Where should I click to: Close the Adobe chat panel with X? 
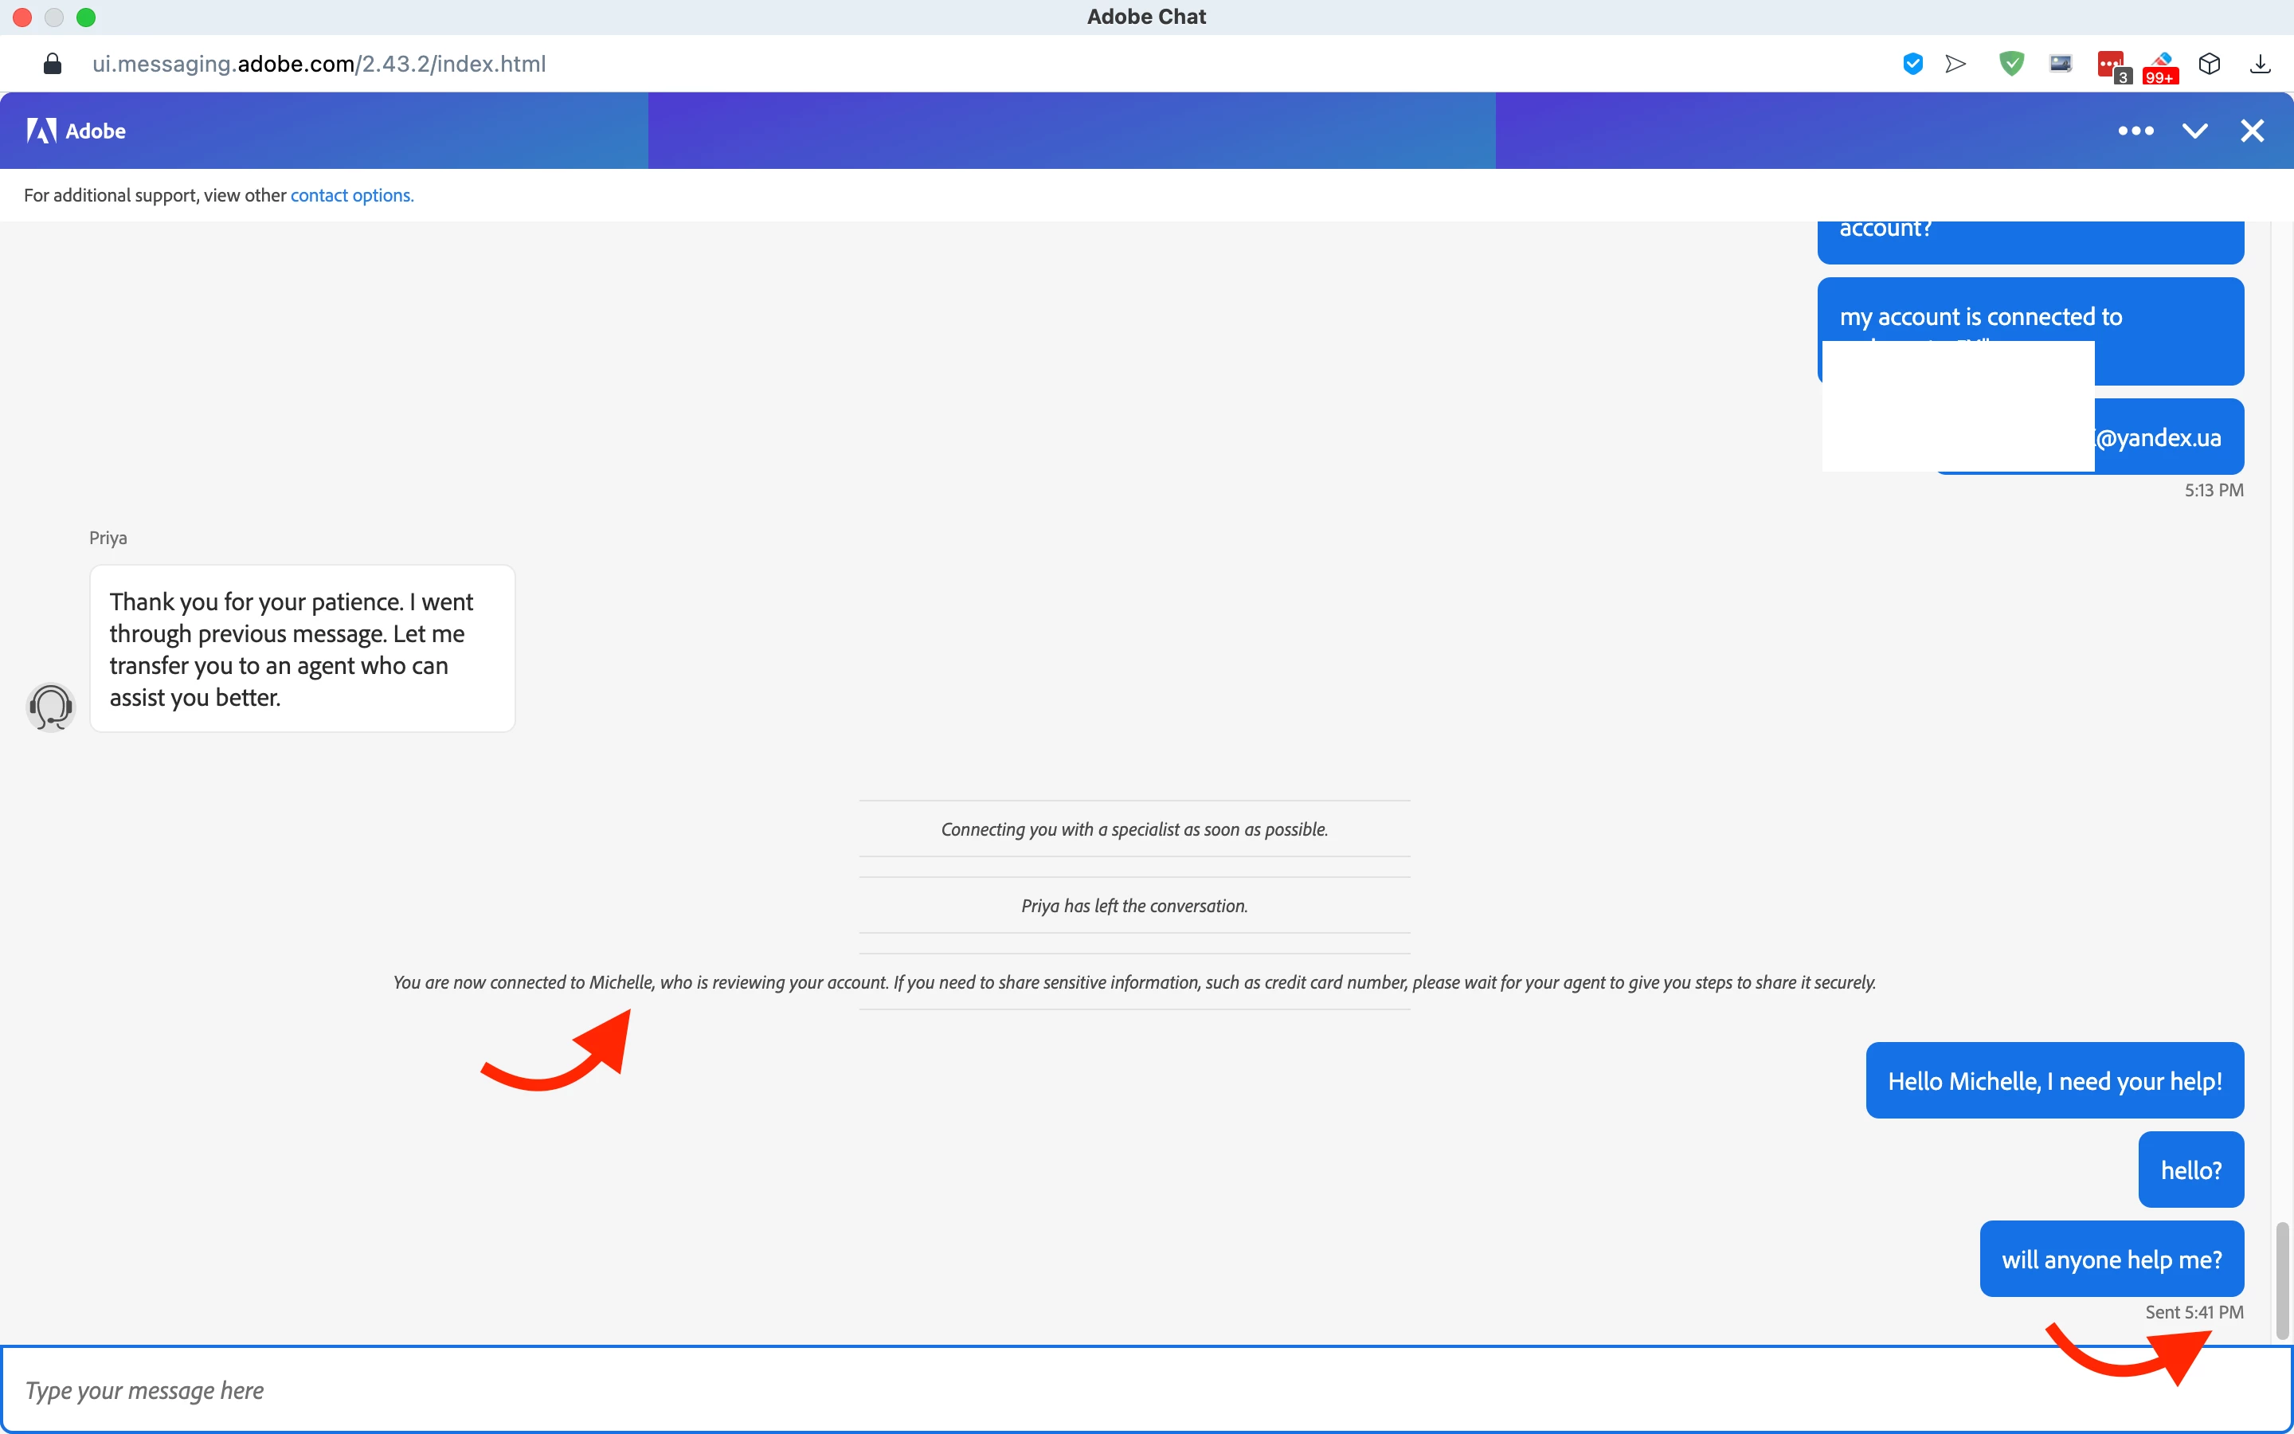point(2253,131)
